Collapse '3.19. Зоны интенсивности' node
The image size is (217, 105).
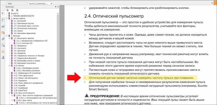coord(10,93)
